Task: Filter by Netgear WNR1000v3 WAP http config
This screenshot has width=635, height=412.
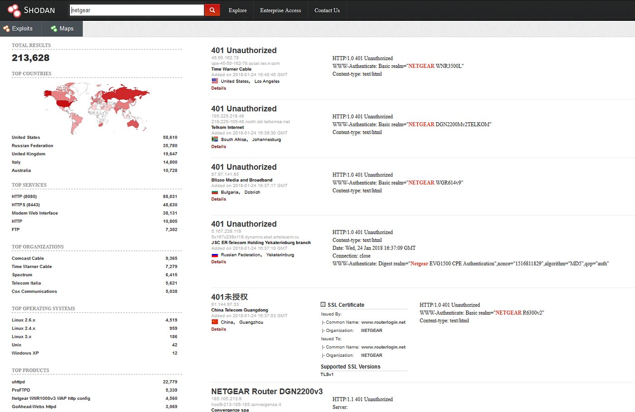Action: point(51,398)
